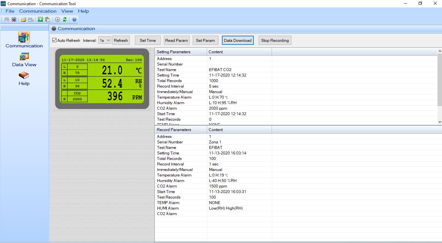
Task: Click the gear parameter settings toolbar icon
Action: (47, 19)
